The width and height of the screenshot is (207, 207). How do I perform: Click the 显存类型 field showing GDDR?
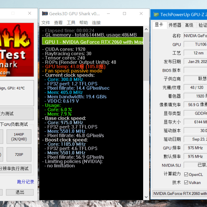[x=195, y=113]
